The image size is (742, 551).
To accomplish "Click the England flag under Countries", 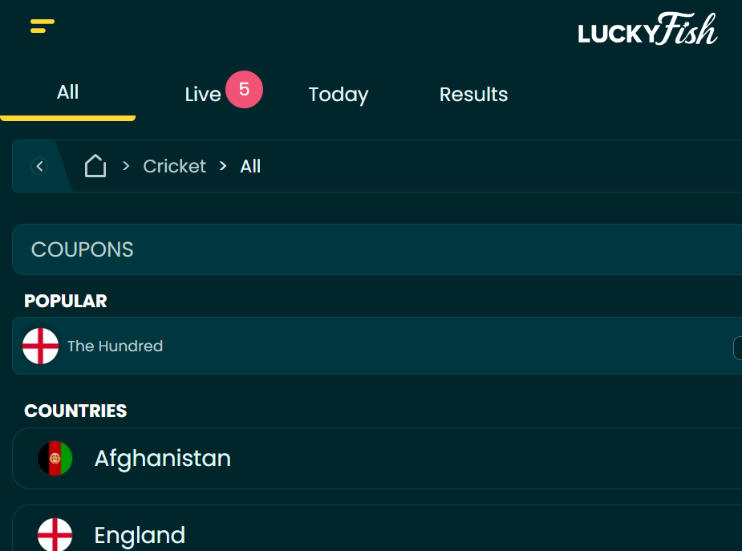I will (x=55, y=534).
